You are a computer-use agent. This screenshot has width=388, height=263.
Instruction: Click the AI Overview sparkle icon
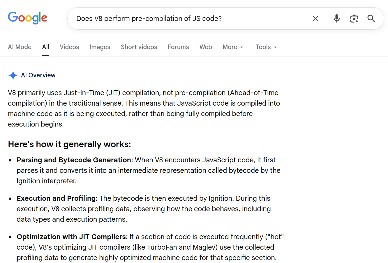[13, 75]
